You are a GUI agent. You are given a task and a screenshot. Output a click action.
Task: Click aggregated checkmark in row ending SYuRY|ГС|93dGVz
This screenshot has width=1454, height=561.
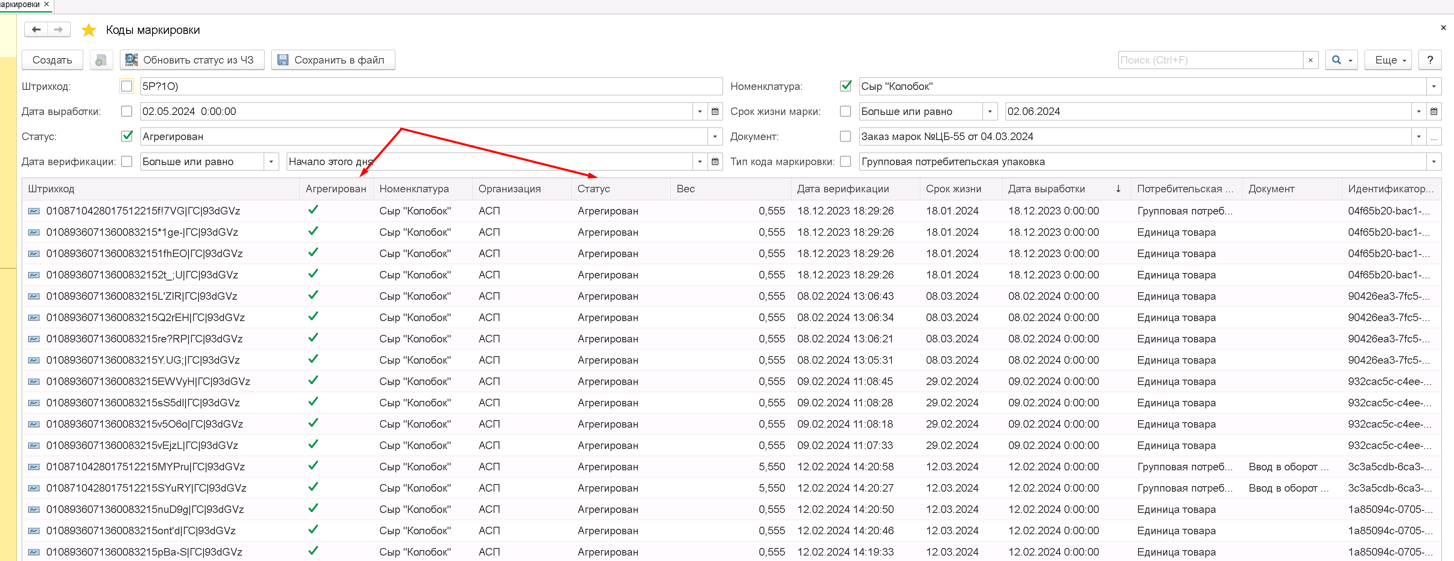tap(313, 487)
